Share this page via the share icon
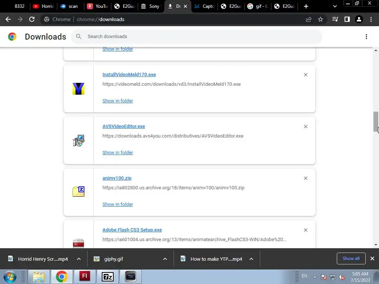Screen dimensions: 379x284 309,19
